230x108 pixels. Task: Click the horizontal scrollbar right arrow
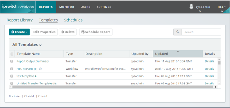[x=216, y=87]
